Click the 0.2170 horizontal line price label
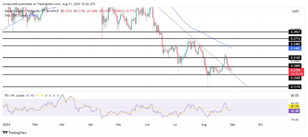Image resolution: width=308 pixels, height=137 pixels. [x=295, y=87]
